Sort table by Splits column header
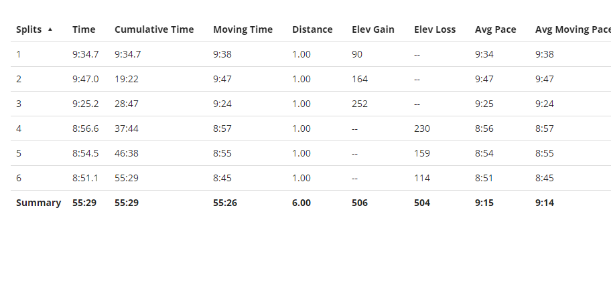Screen dimensions: 611x297 pyautogui.click(x=29, y=29)
